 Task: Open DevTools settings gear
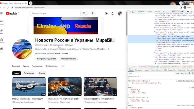coord(188,12)
